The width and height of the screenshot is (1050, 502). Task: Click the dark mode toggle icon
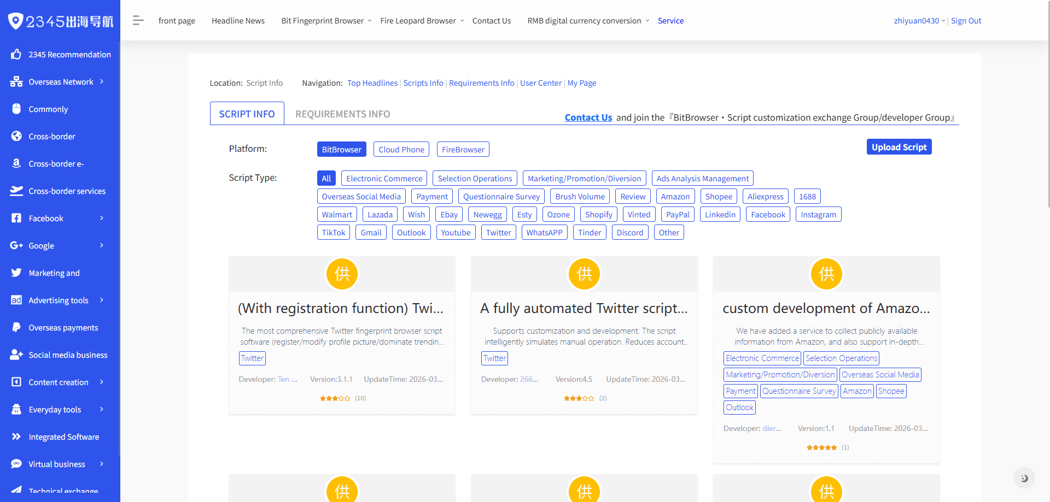coord(1024,478)
